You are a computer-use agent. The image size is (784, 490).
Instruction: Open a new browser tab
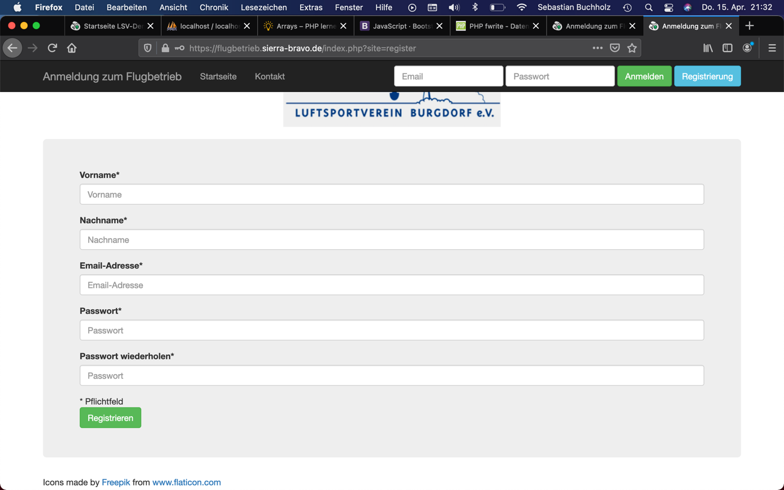(750, 26)
